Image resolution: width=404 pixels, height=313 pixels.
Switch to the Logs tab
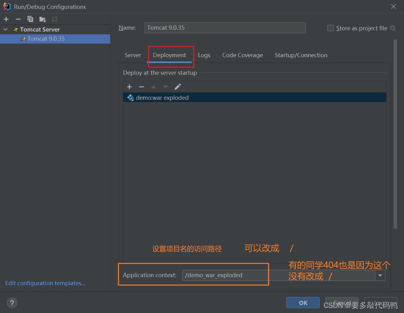(x=204, y=55)
